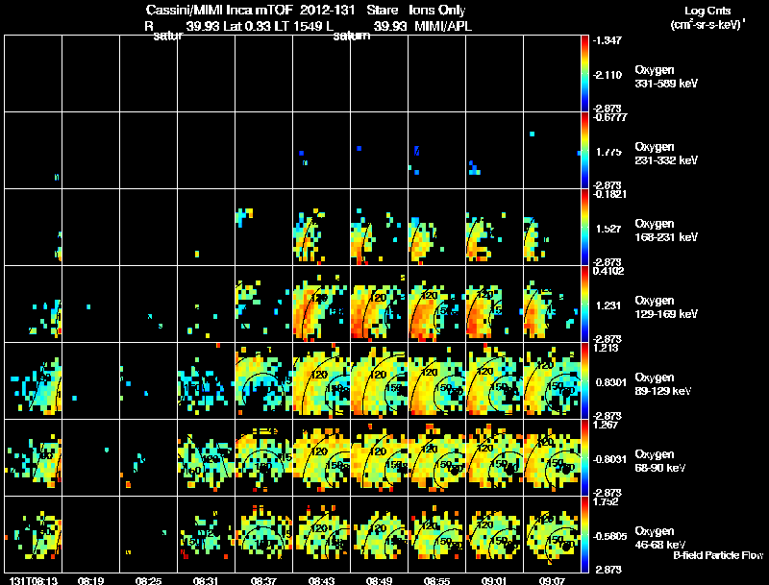The height and width of the screenshot is (585, 769).
Task: Select the Oxygen 68-90 keV label
Action: click(660, 461)
